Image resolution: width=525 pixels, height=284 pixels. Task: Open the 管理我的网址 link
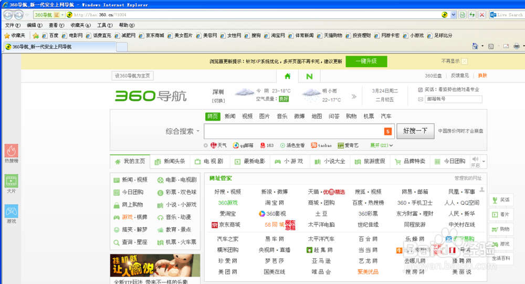[x=468, y=178]
